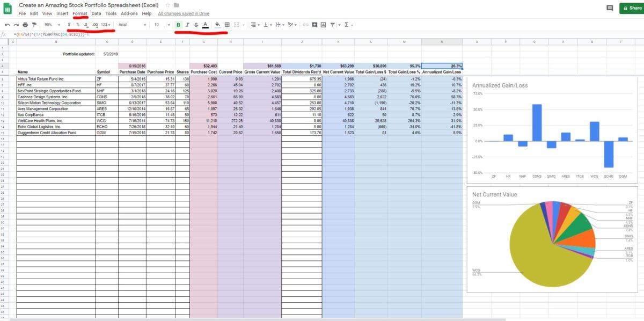The height and width of the screenshot is (321, 644).
Task: Undo the last change
Action: point(7,25)
